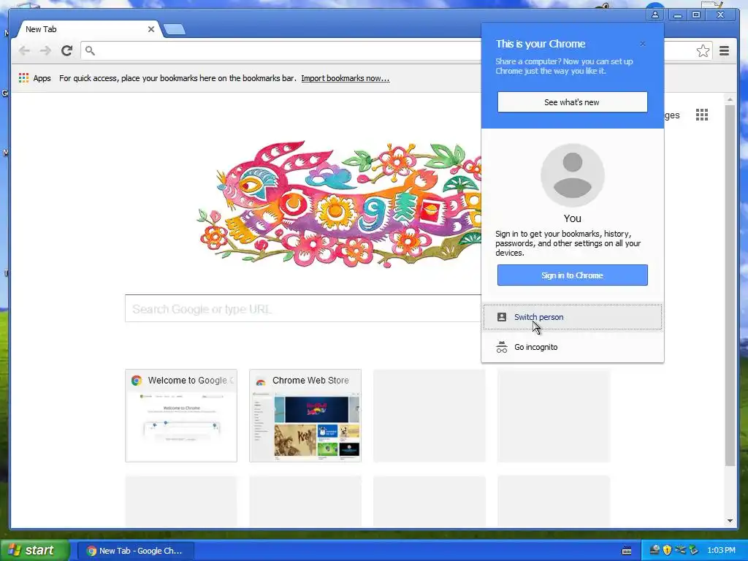
Task: Open the Apps shortcut in bookmarks bar
Action: 35,78
